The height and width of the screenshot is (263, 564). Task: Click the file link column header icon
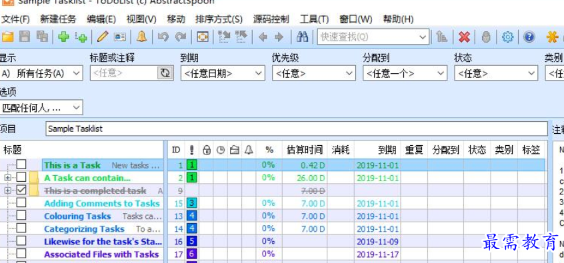click(235, 150)
